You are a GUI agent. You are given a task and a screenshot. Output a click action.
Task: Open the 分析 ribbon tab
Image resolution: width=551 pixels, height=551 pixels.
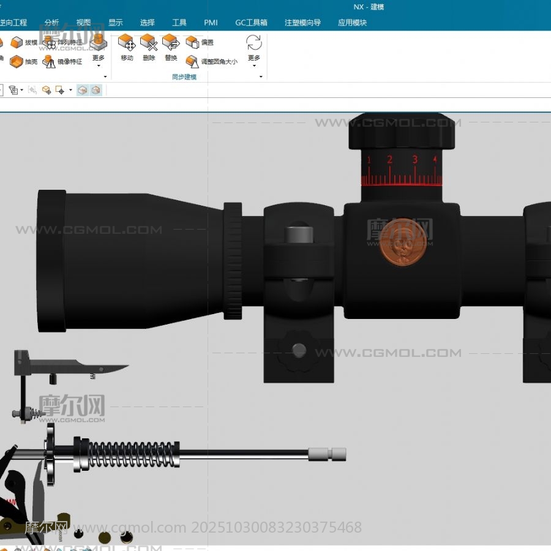[52, 23]
